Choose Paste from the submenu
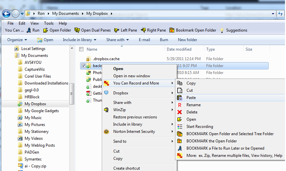Screen dimensions: 286x171 191,98
